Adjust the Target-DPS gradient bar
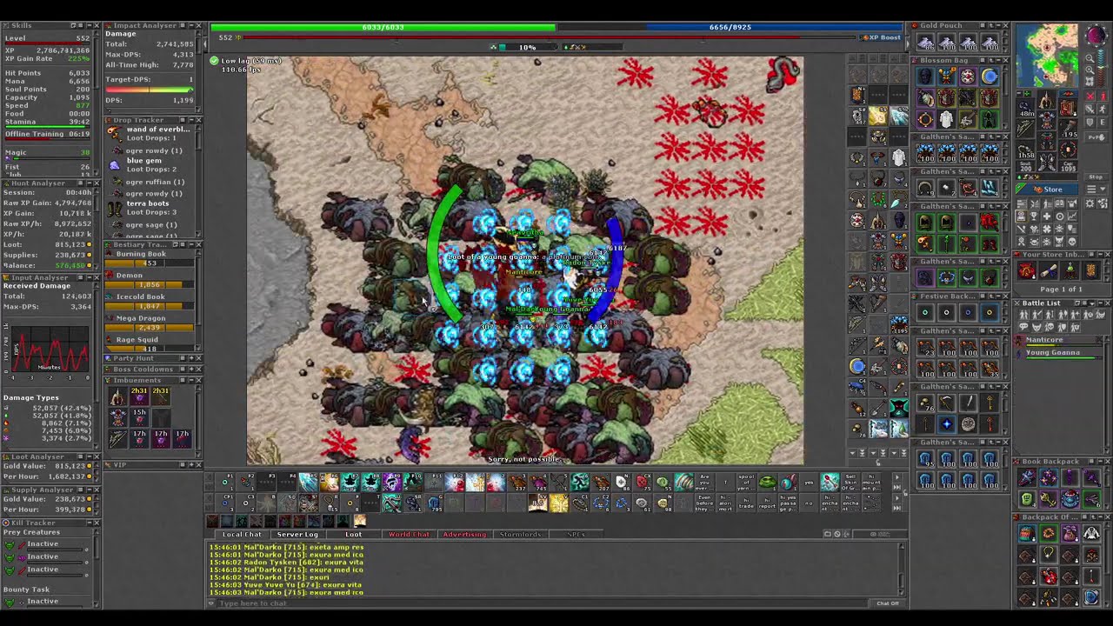 150,90
